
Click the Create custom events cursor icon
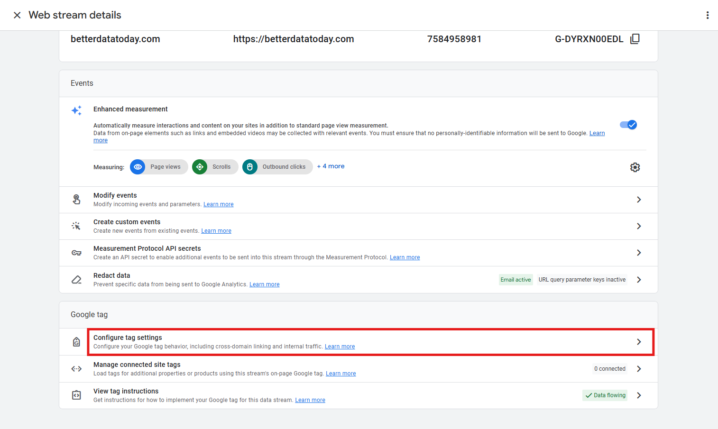click(76, 226)
